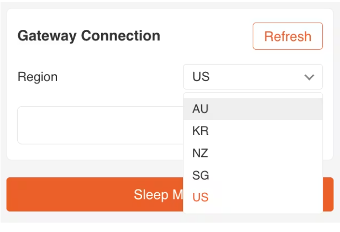Click the Region combo box showing US
The height and width of the screenshot is (232, 340).
246,77
